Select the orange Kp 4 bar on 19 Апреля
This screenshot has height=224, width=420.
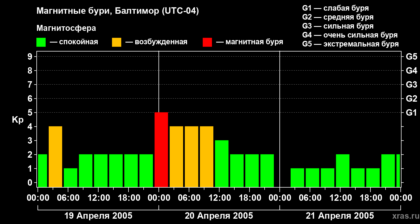(55, 157)
